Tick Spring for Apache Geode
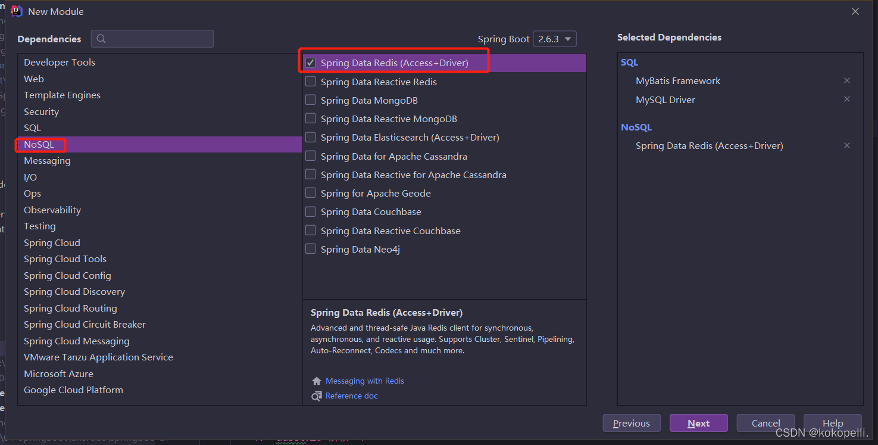 click(x=311, y=192)
